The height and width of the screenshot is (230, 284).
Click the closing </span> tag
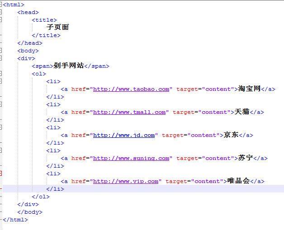97,66
